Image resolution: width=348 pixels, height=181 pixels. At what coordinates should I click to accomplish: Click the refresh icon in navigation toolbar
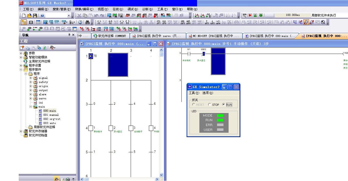[x=44, y=48]
